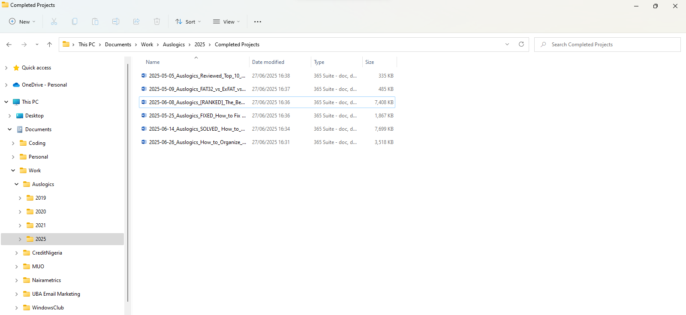Select the CreditNigeria folder in sidebar

pos(47,253)
